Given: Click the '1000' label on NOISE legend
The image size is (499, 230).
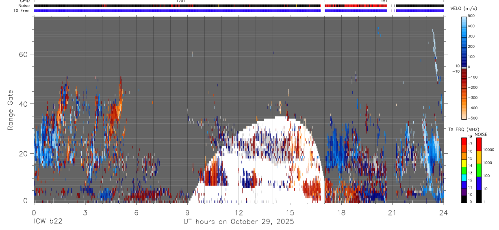Looking at the screenshot, I should pyautogui.click(x=488, y=163).
